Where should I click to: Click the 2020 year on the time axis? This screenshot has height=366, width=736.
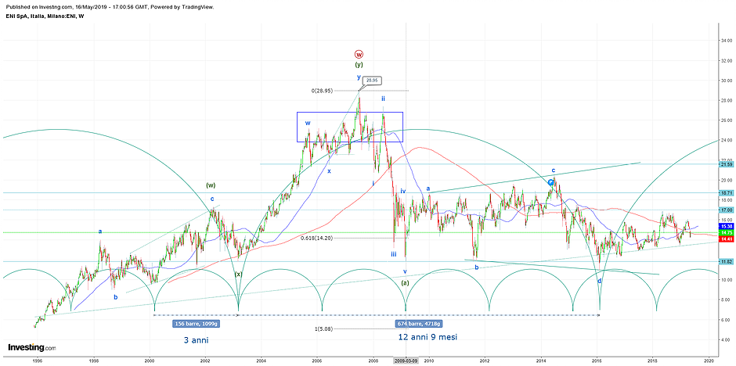coord(709,361)
